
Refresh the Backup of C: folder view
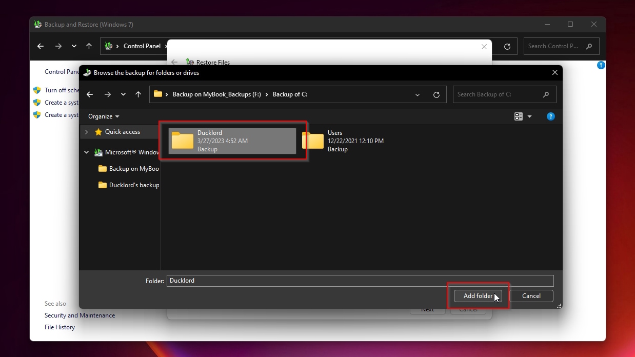pyautogui.click(x=436, y=94)
